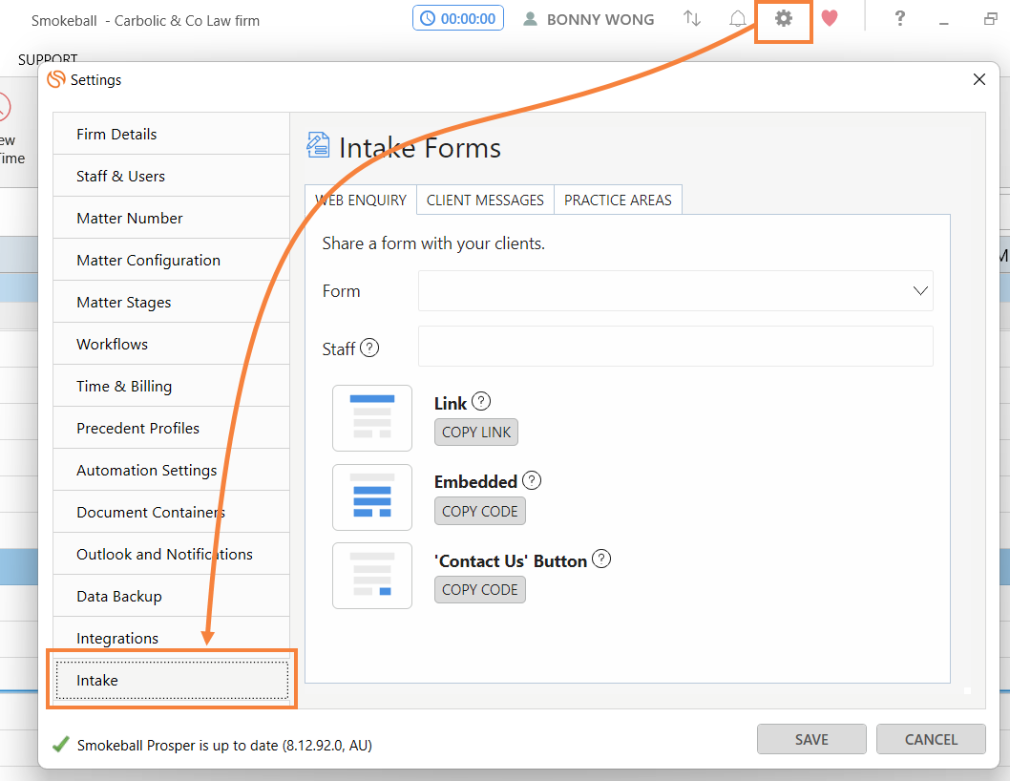Click the CANCEL button
The height and width of the screenshot is (781, 1010).
[x=931, y=739]
